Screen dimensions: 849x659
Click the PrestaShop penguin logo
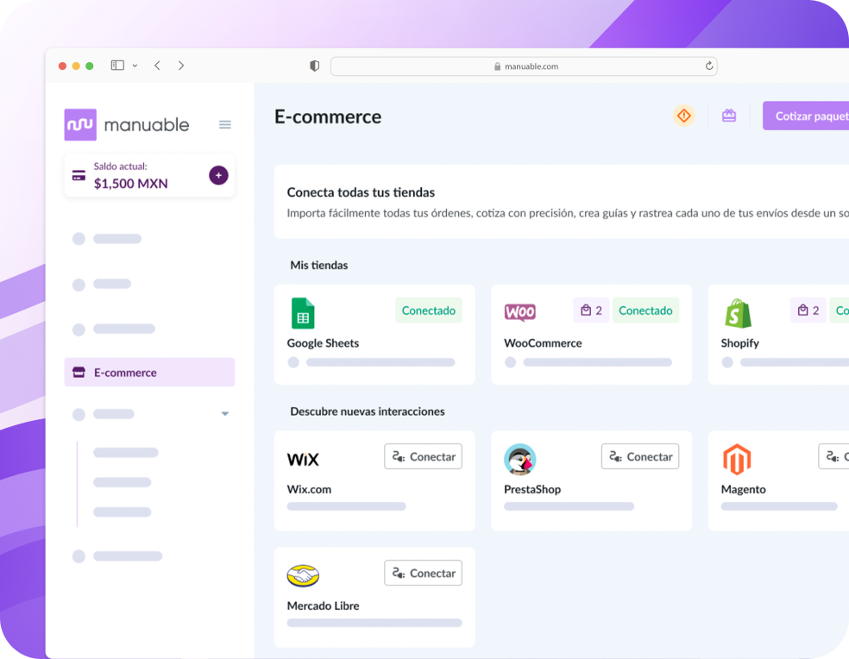[x=519, y=459]
